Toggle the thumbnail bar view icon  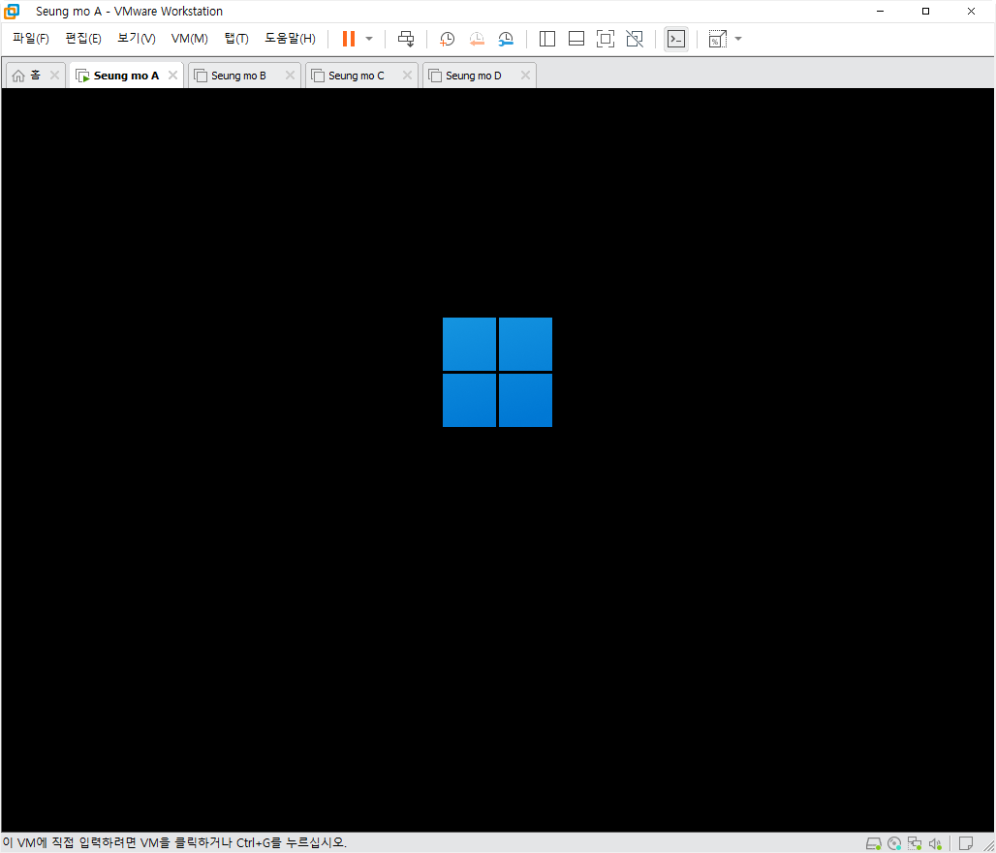(576, 39)
